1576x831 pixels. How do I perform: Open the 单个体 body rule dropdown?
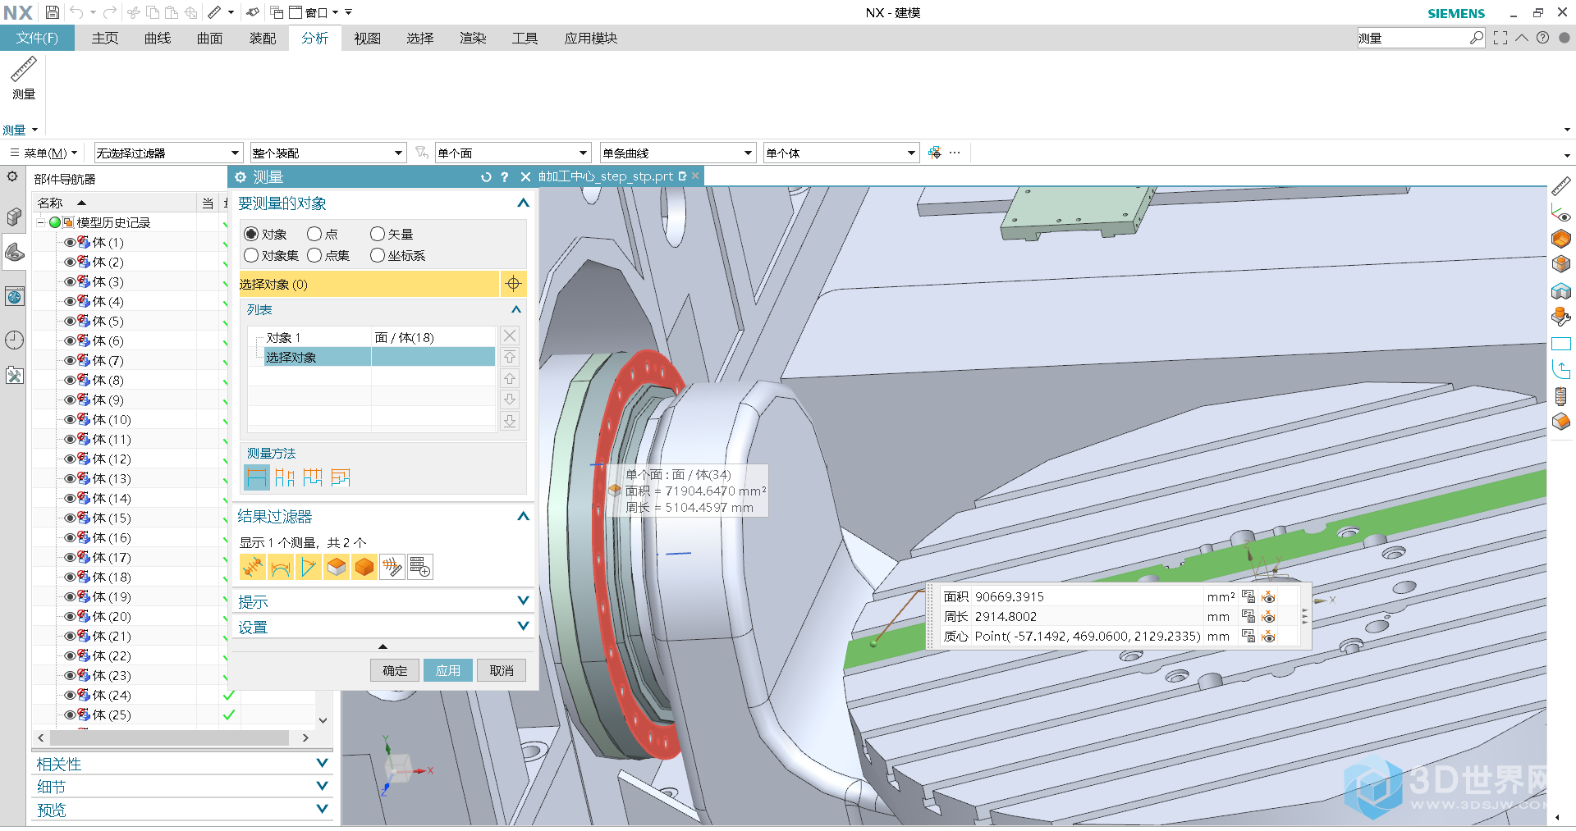(841, 153)
